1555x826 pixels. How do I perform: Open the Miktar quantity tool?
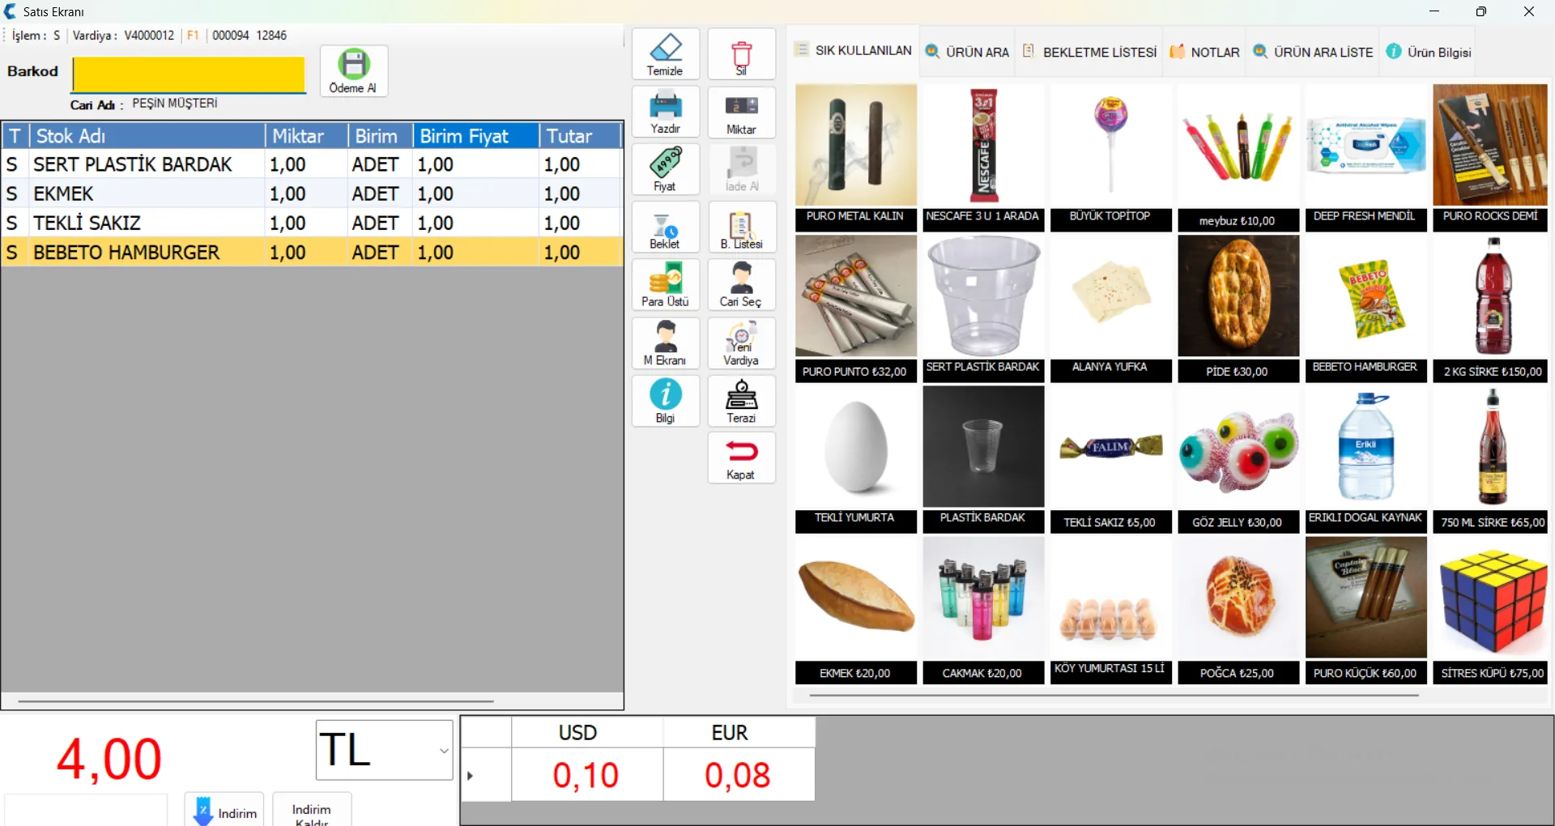[741, 112]
